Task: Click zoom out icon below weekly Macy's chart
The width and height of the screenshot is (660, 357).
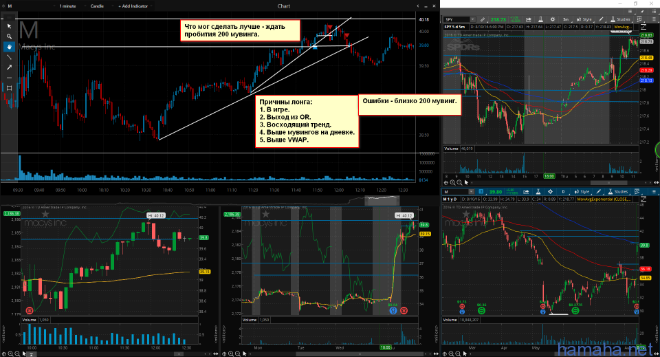Action: [238, 354]
